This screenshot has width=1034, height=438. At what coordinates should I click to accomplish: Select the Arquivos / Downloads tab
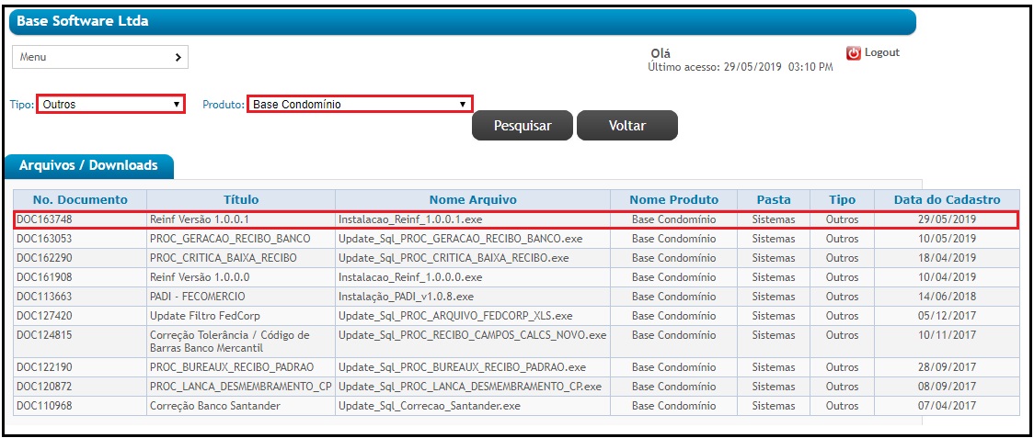coord(88,165)
